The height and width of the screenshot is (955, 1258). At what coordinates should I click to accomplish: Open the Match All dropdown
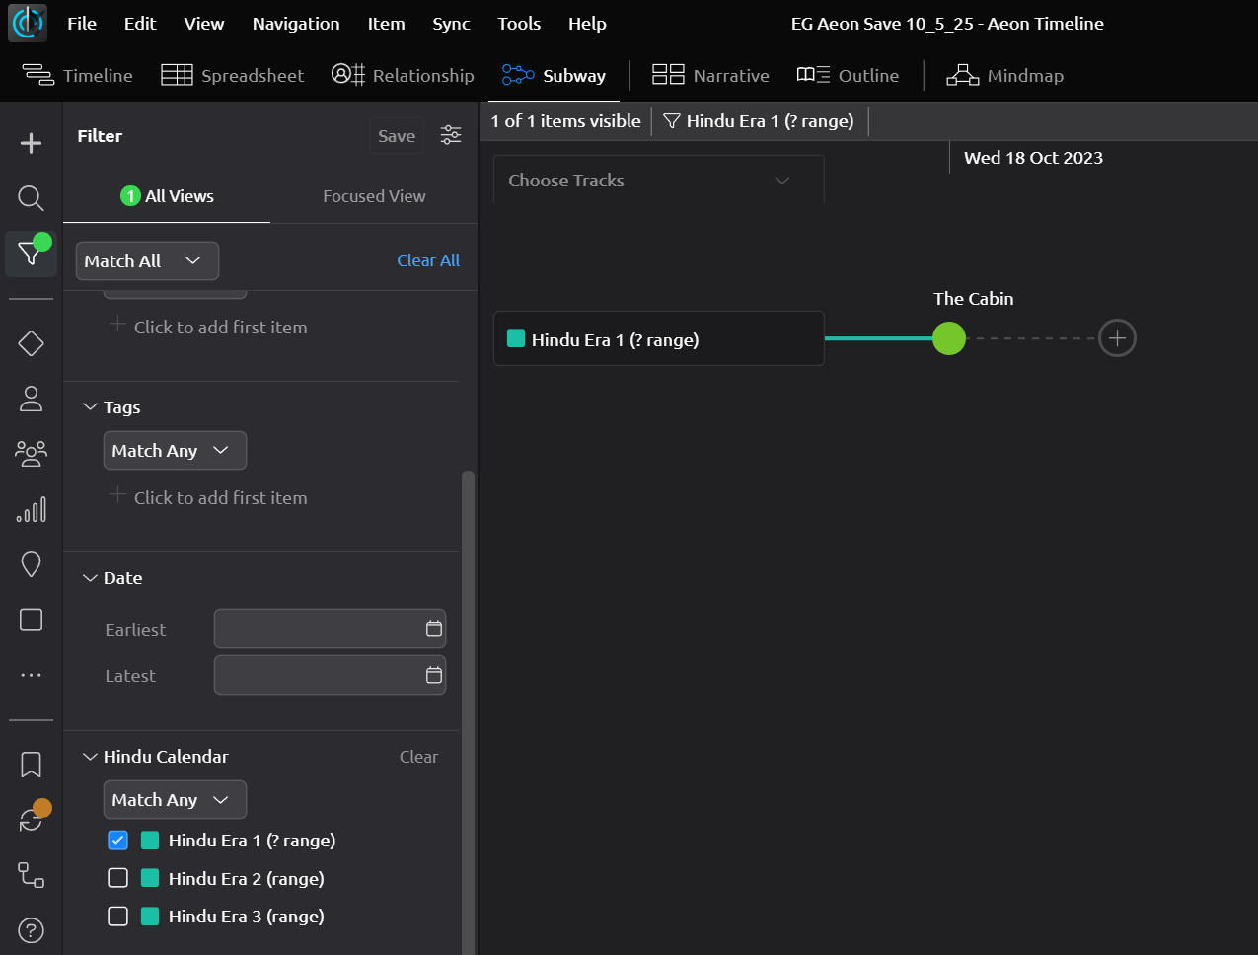[147, 261]
